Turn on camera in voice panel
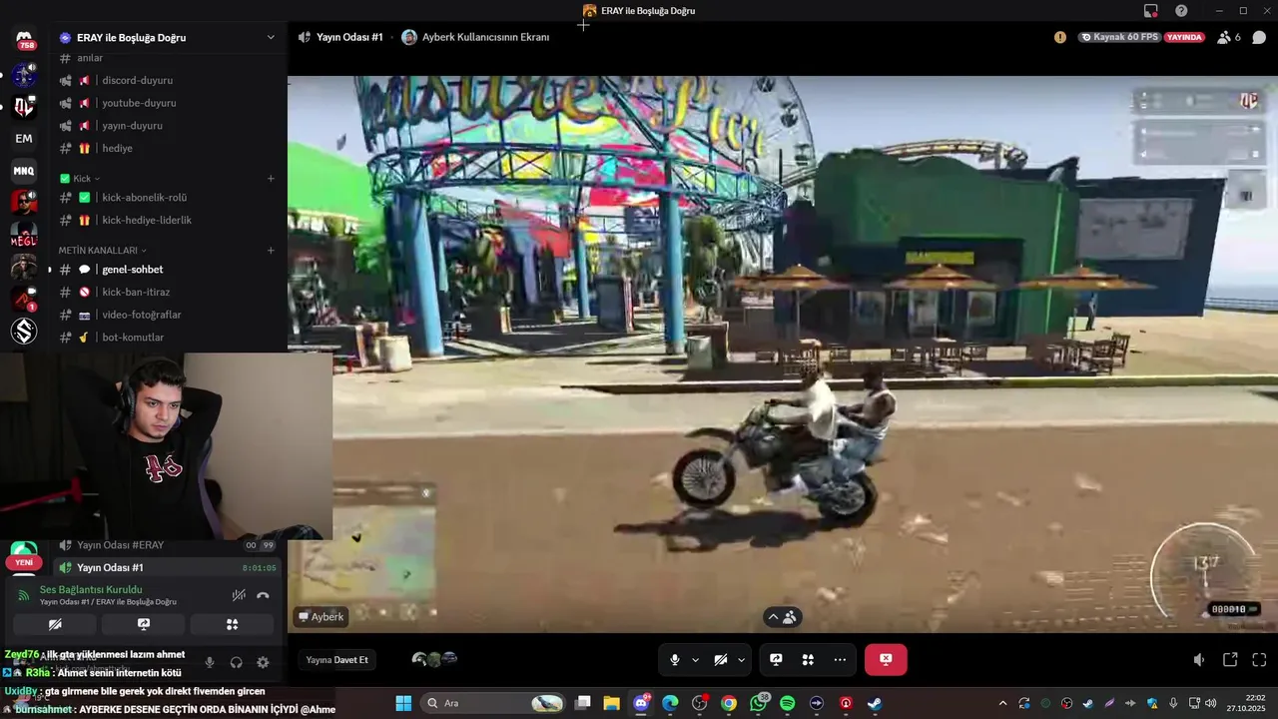The image size is (1278, 719). [55, 624]
